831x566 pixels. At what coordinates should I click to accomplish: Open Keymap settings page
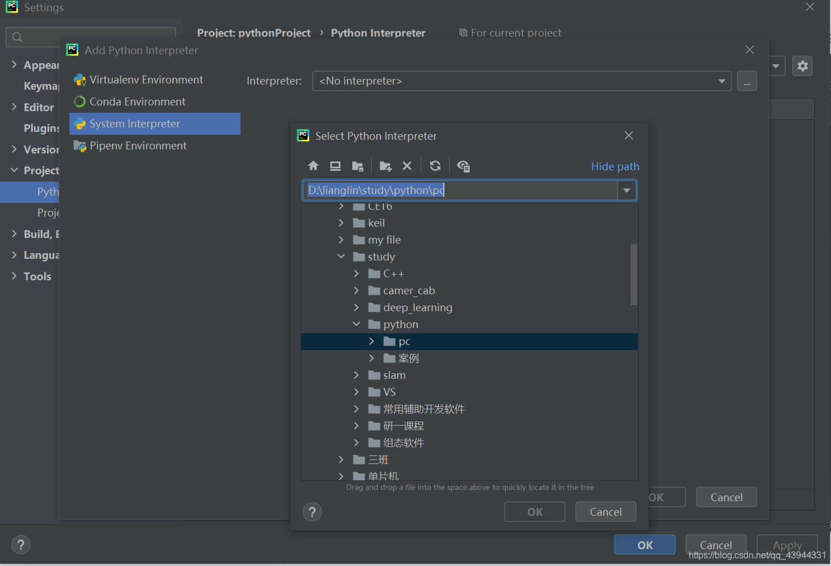(41, 86)
